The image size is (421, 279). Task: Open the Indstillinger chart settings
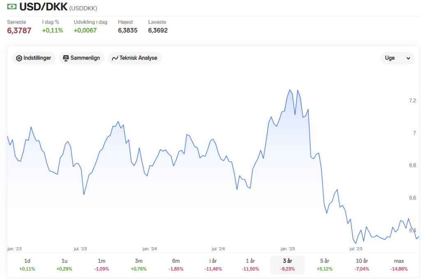coord(34,58)
